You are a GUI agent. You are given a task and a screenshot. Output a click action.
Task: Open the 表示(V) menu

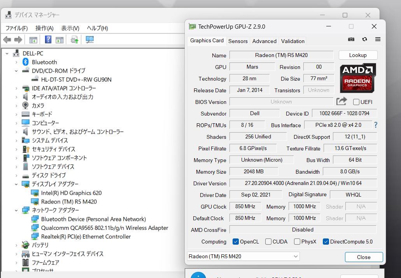click(x=70, y=28)
